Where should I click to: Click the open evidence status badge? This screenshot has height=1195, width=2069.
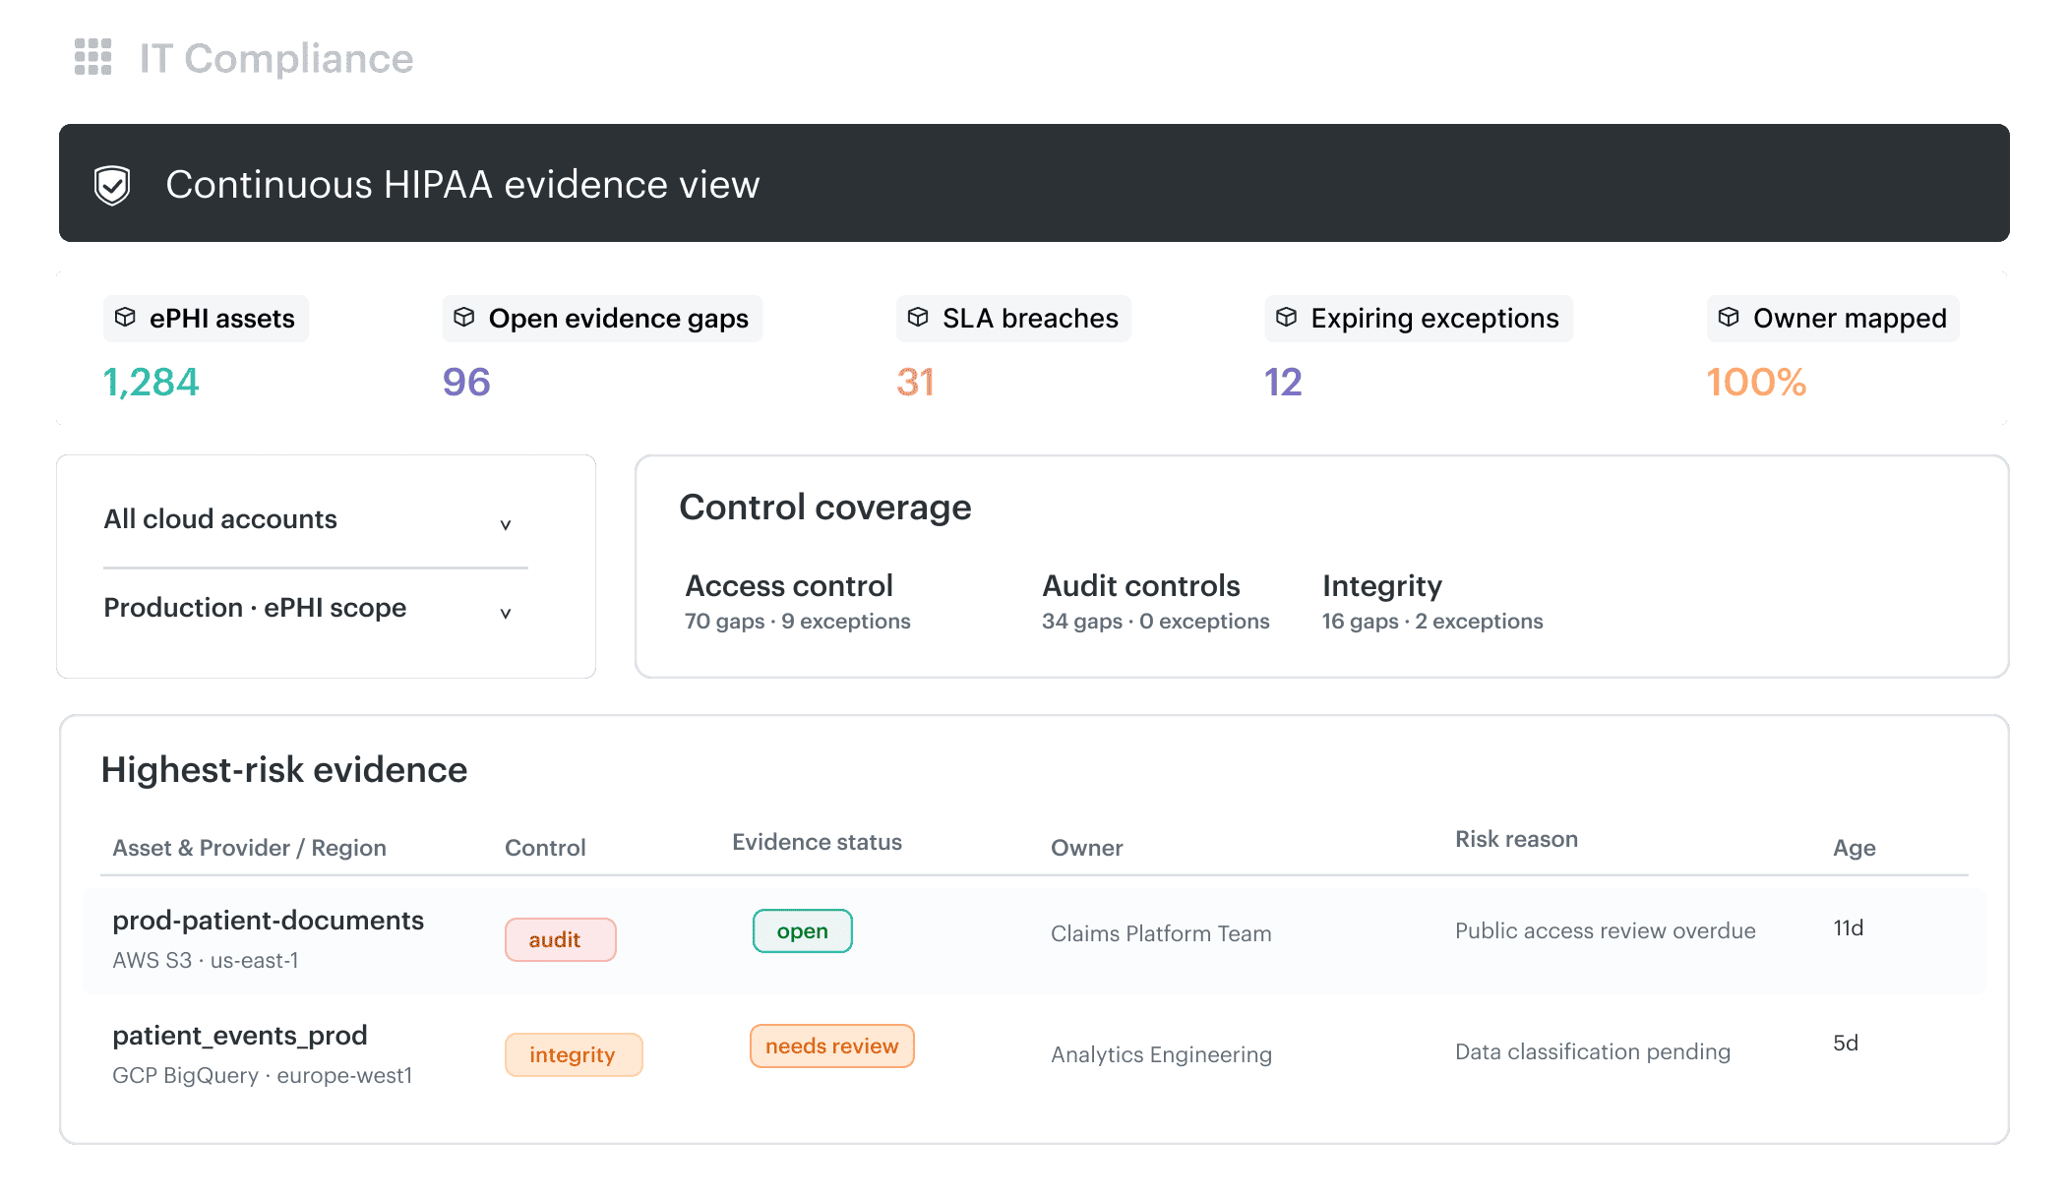(803, 931)
